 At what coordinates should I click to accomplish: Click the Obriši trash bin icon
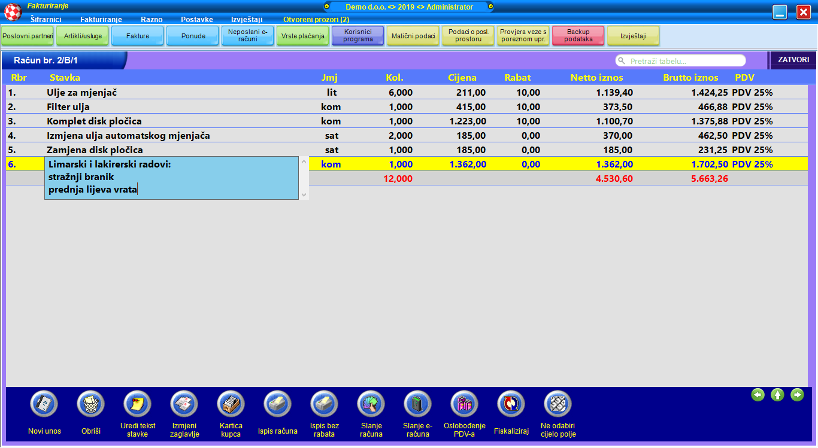pyautogui.click(x=90, y=405)
